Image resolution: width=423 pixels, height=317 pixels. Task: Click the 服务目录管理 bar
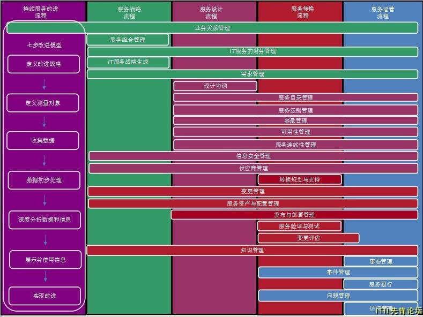295,97
